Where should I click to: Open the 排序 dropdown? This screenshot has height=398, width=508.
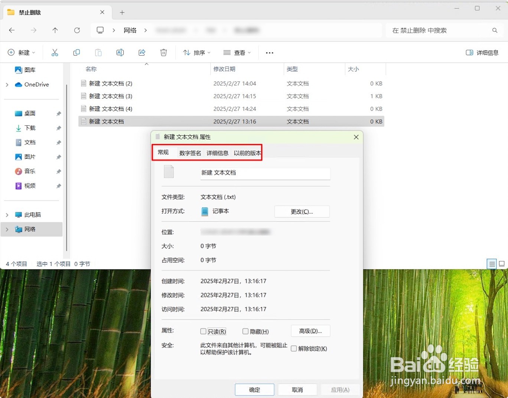196,52
